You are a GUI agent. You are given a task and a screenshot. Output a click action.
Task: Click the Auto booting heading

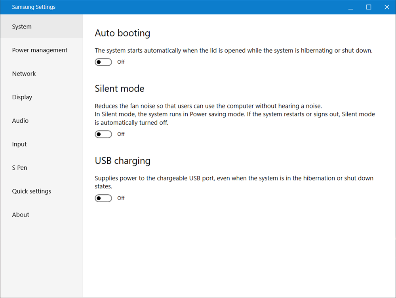pos(122,33)
